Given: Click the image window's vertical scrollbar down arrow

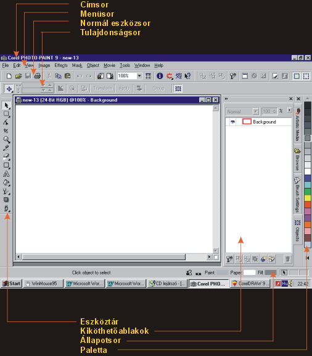Looking at the screenshot, I should point(216,250).
